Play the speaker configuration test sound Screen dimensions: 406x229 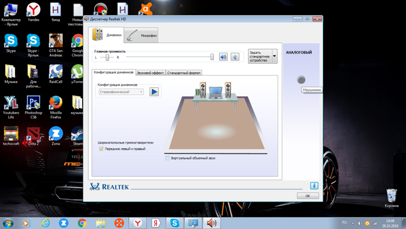click(x=154, y=92)
